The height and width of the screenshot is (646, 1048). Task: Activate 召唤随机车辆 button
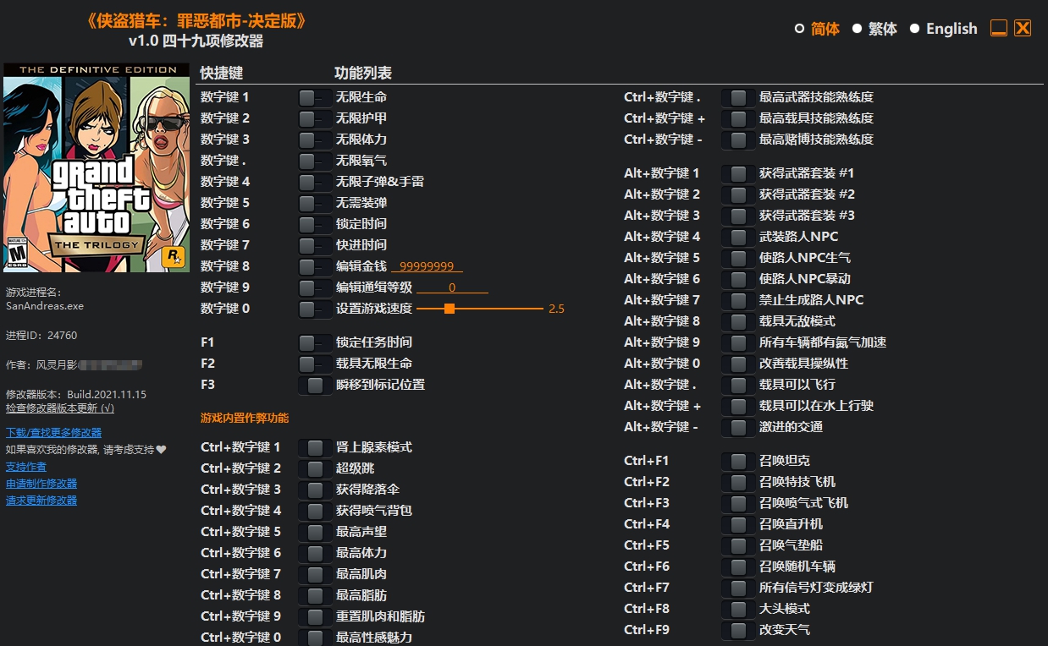(x=738, y=567)
